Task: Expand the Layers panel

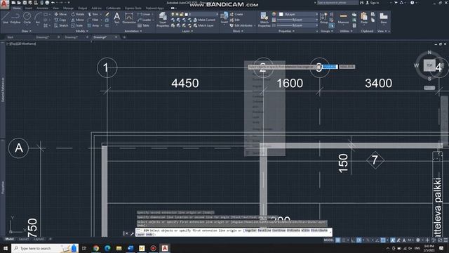Action: coord(187,31)
